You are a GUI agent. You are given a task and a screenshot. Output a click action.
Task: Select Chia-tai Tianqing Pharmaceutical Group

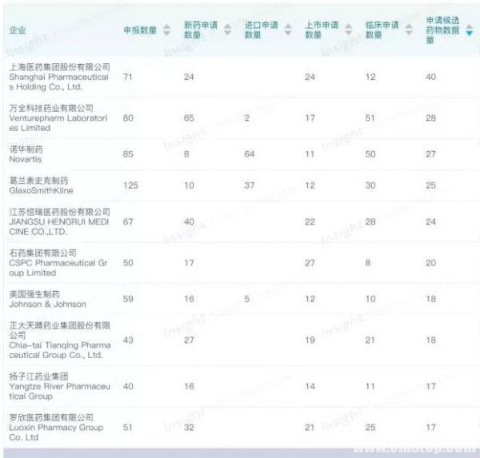pos(59,341)
